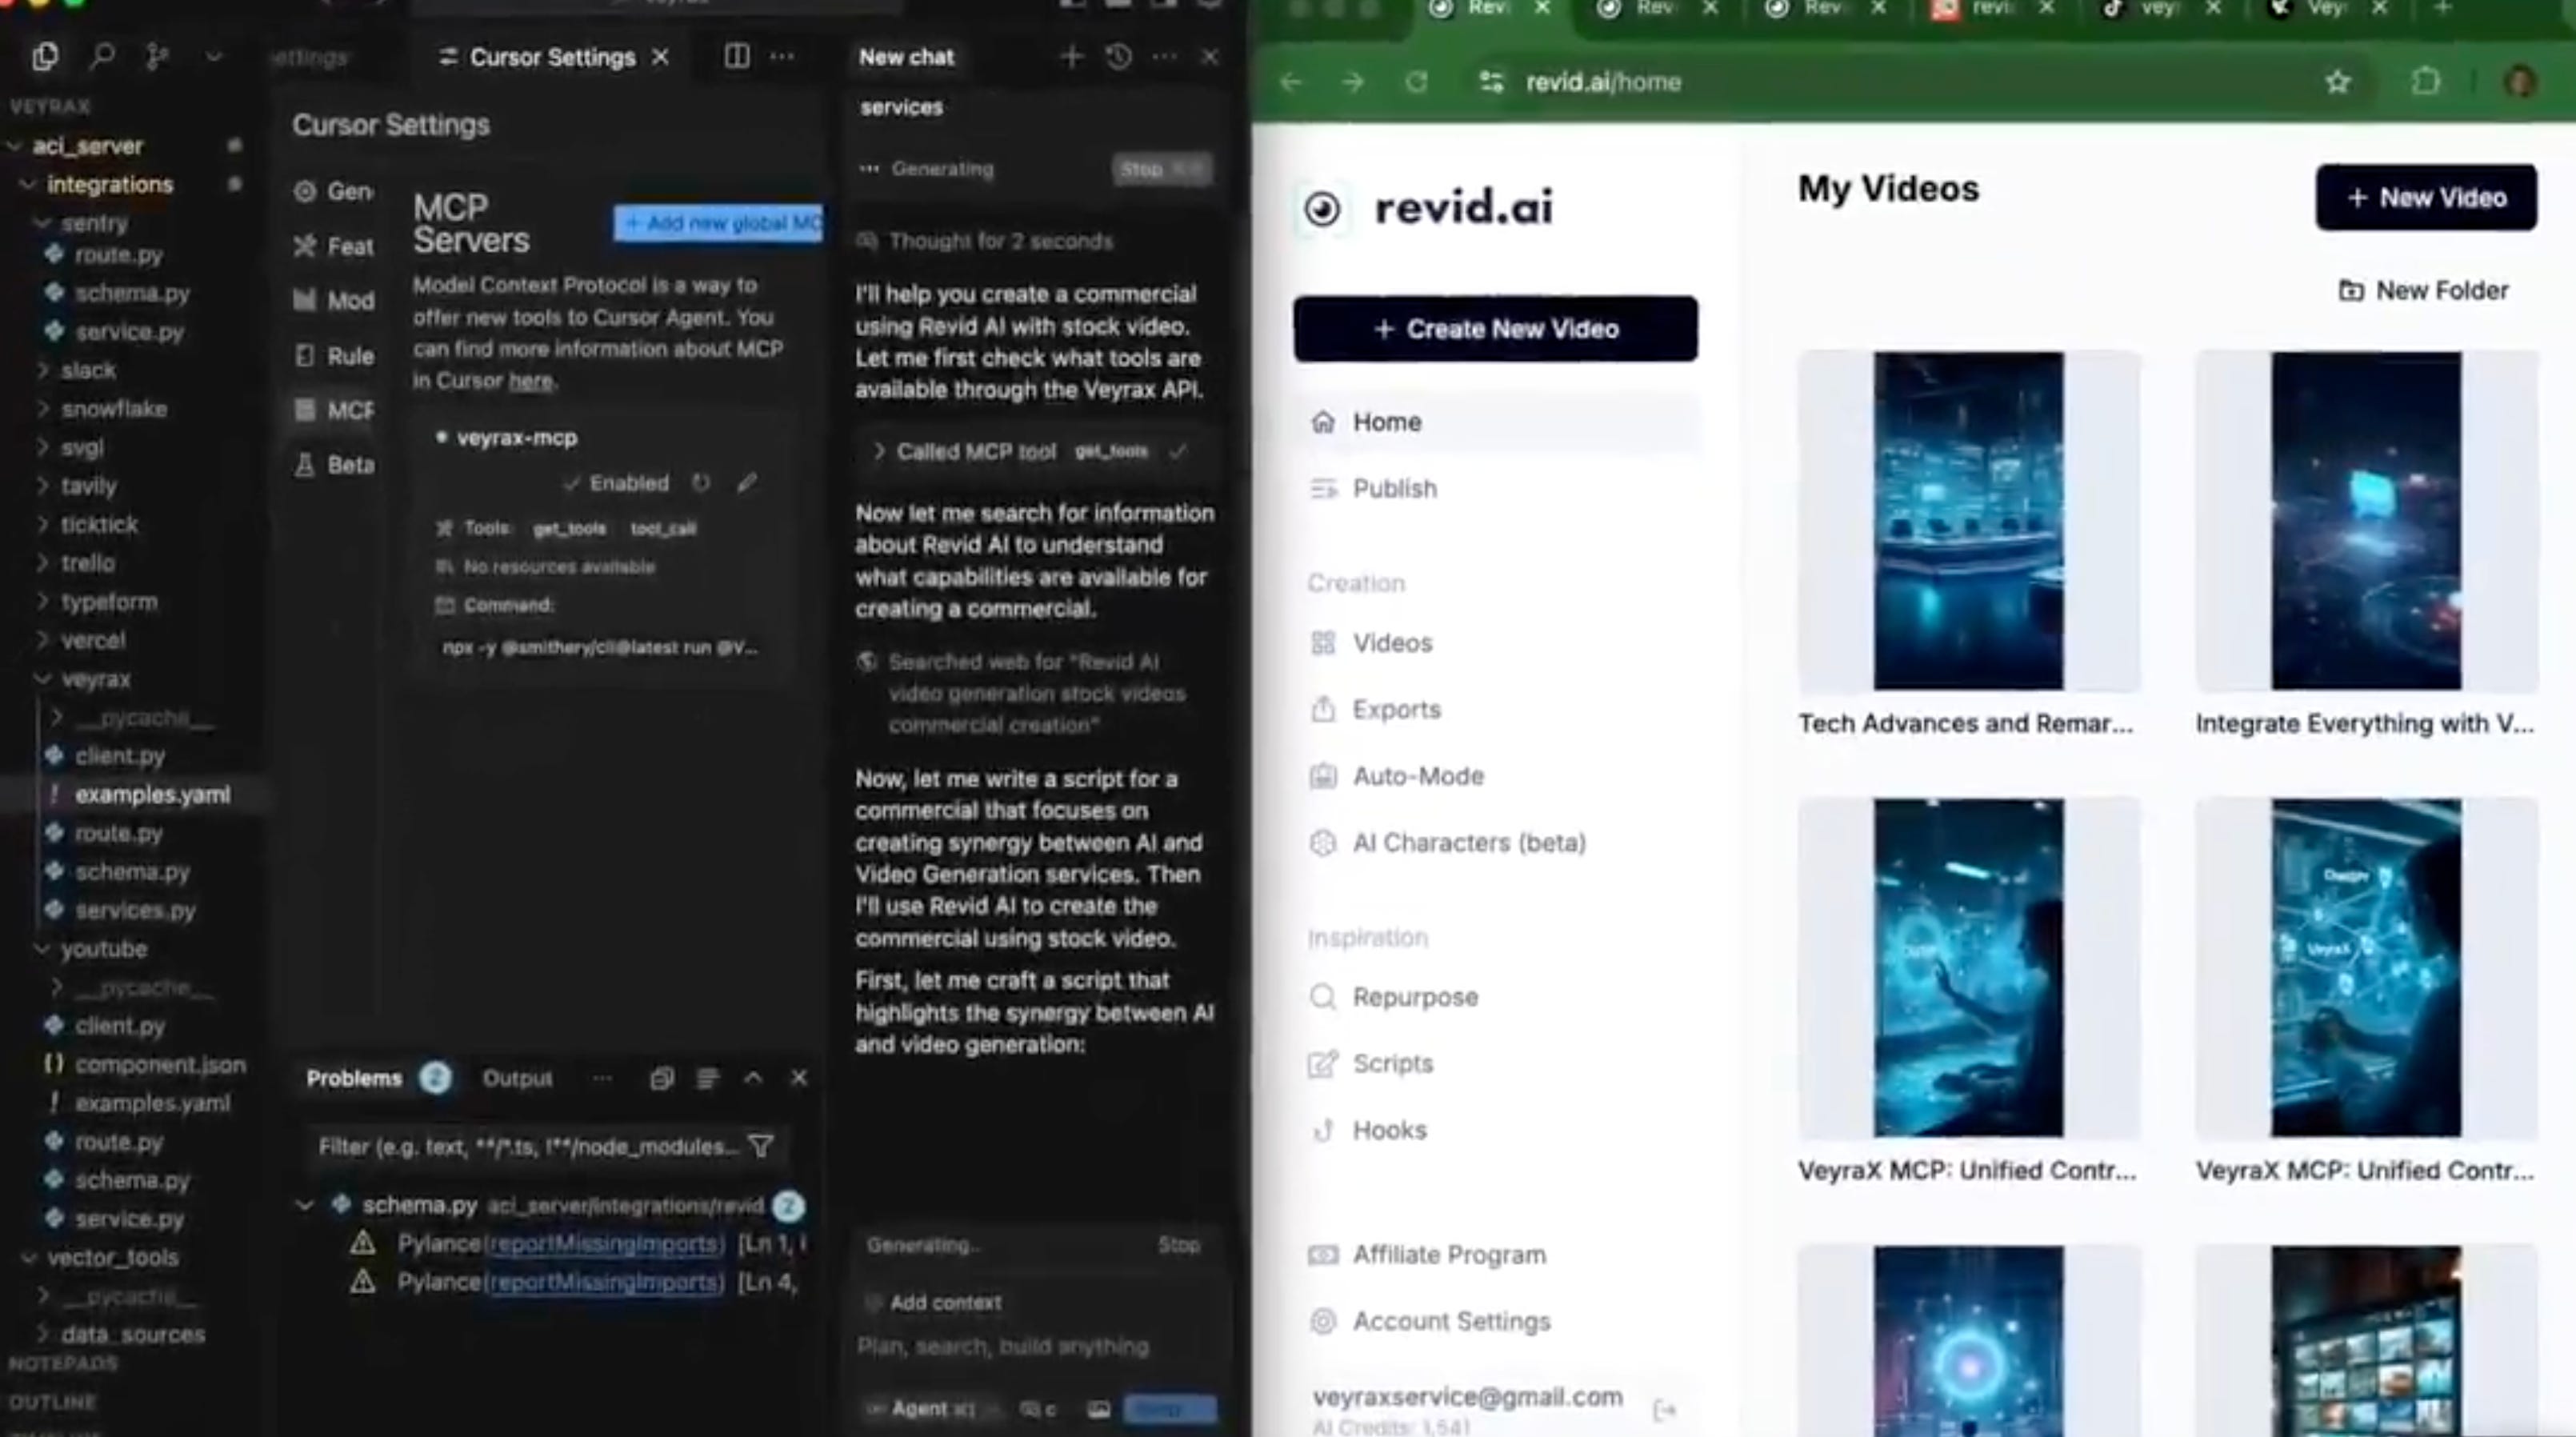Click the problems filter funnel icon
Image resolution: width=2576 pixels, height=1437 pixels.
pyautogui.click(x=761, y=1146)
